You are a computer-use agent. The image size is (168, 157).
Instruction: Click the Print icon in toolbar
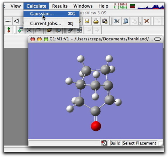[x=96, y=21]
